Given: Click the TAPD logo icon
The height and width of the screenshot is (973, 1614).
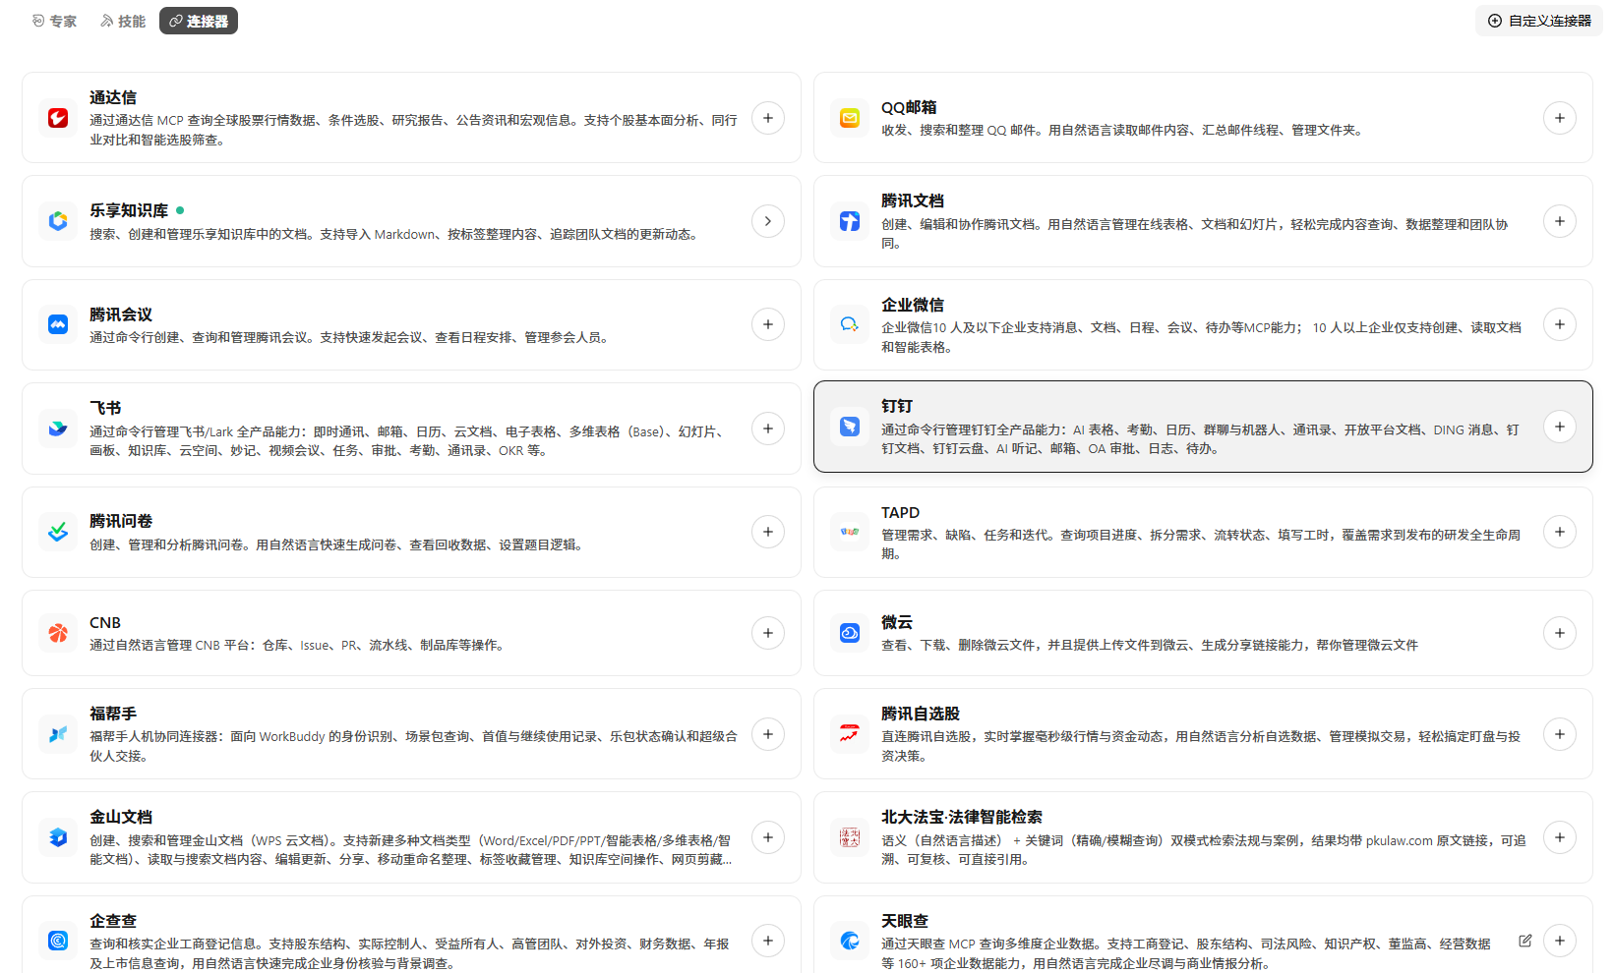Looking at the screenshot, I should 850,532.
